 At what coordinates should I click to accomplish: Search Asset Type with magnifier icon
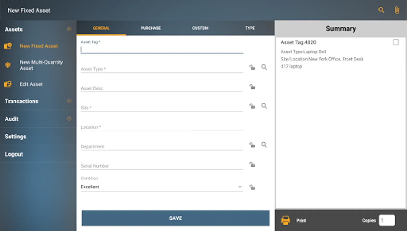pyautogui.click(x=264, y=67)
